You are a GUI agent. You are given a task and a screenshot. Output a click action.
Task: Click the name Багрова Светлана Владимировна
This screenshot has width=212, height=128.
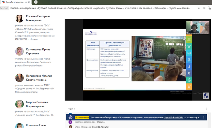pos(37,104)
